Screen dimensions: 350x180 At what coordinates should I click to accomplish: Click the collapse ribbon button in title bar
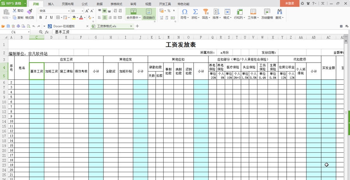[x=323, y=3]
